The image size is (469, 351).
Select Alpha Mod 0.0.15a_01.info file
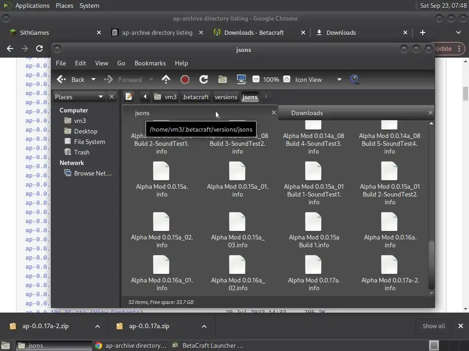click(238, 179)
